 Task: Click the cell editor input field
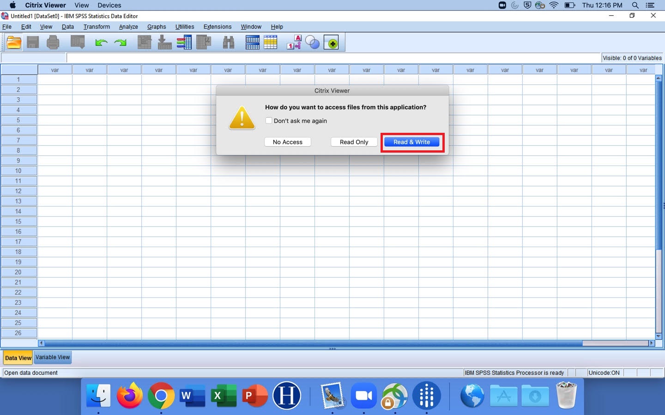[333, 58]
